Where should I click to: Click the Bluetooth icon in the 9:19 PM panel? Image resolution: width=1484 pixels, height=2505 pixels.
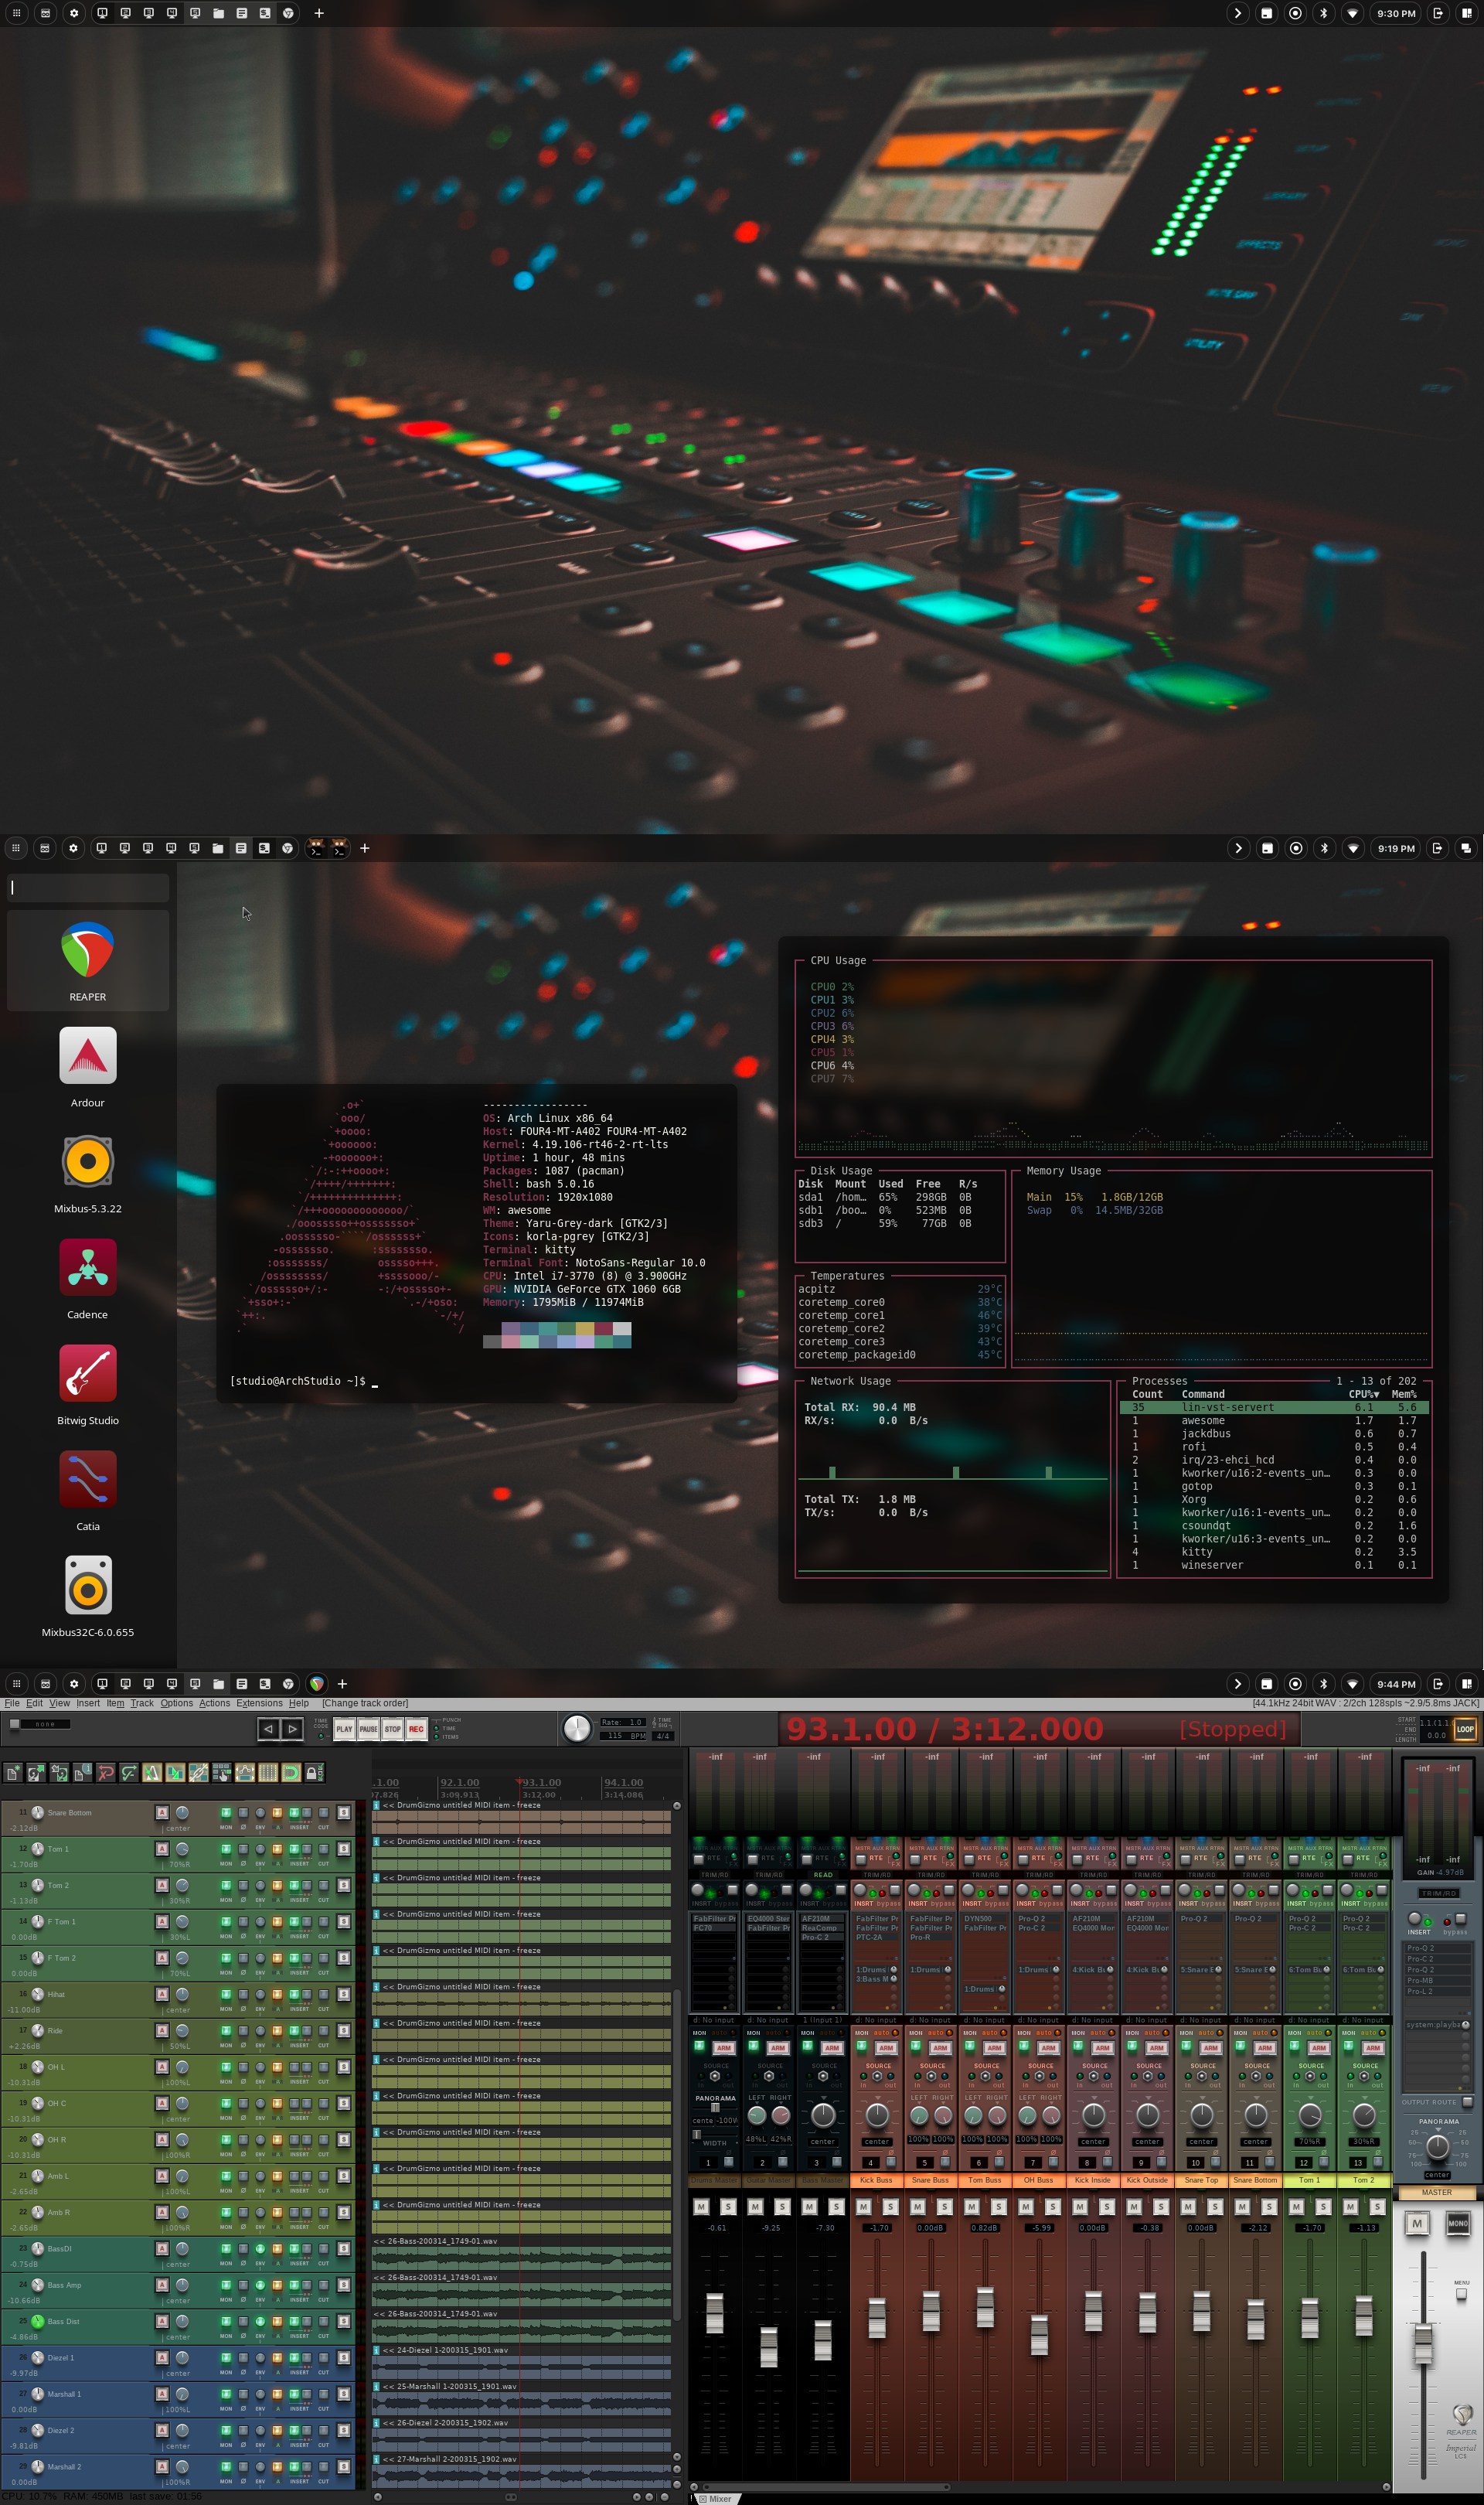click(1324, 848)
